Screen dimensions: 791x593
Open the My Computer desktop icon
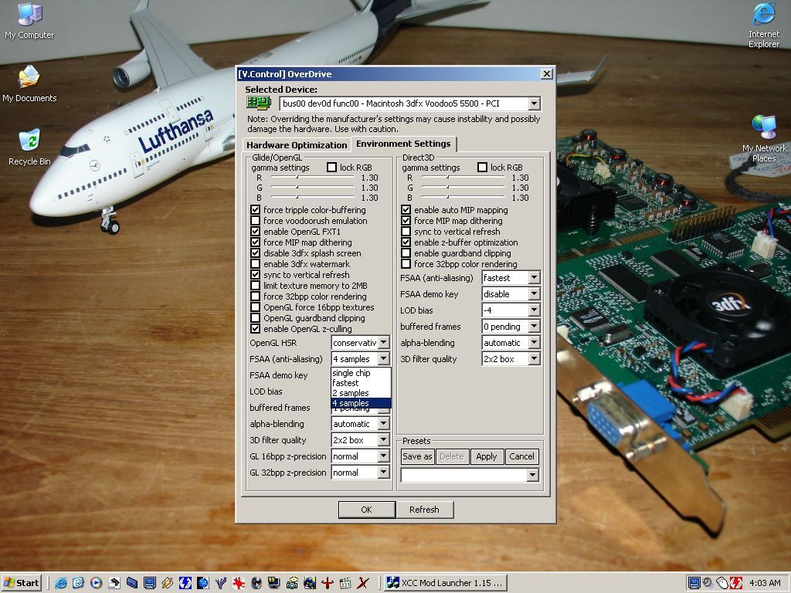click(x=29, y=21)
